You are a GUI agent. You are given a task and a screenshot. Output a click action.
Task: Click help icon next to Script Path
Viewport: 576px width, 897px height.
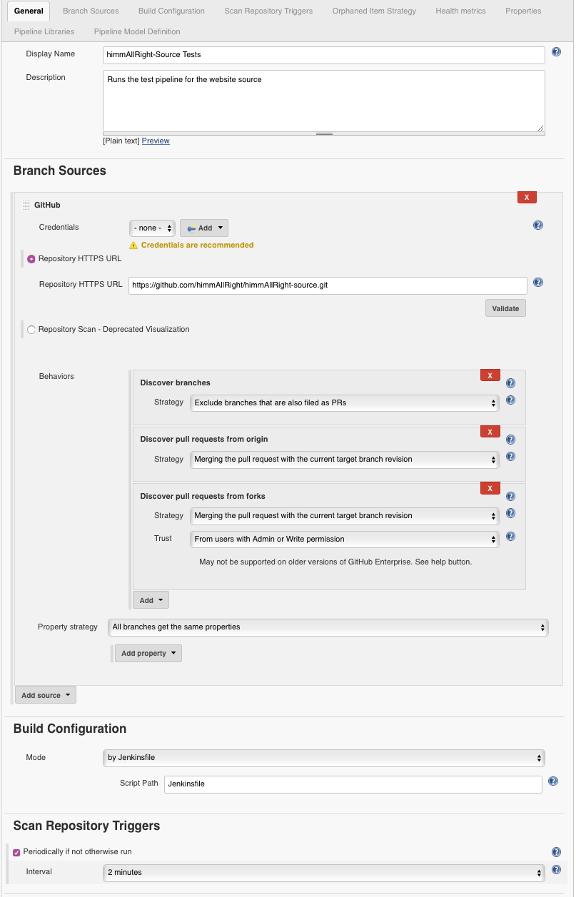553,781
